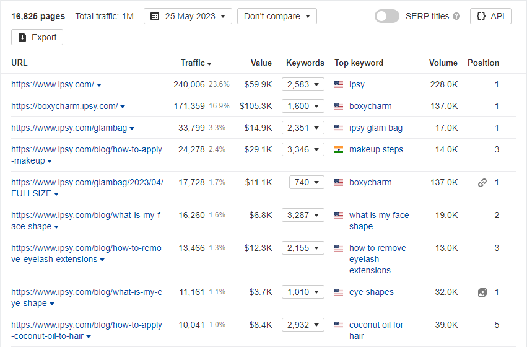The image size is (527, 347).
Task: Open the 3,346 keywords dropdown
Action: pyautogui.click(x=303, y=149)
